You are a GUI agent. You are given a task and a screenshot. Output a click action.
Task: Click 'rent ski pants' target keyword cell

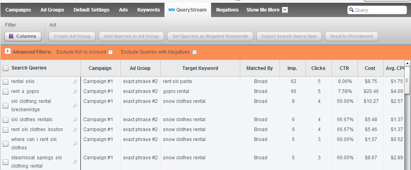(178, 81)
